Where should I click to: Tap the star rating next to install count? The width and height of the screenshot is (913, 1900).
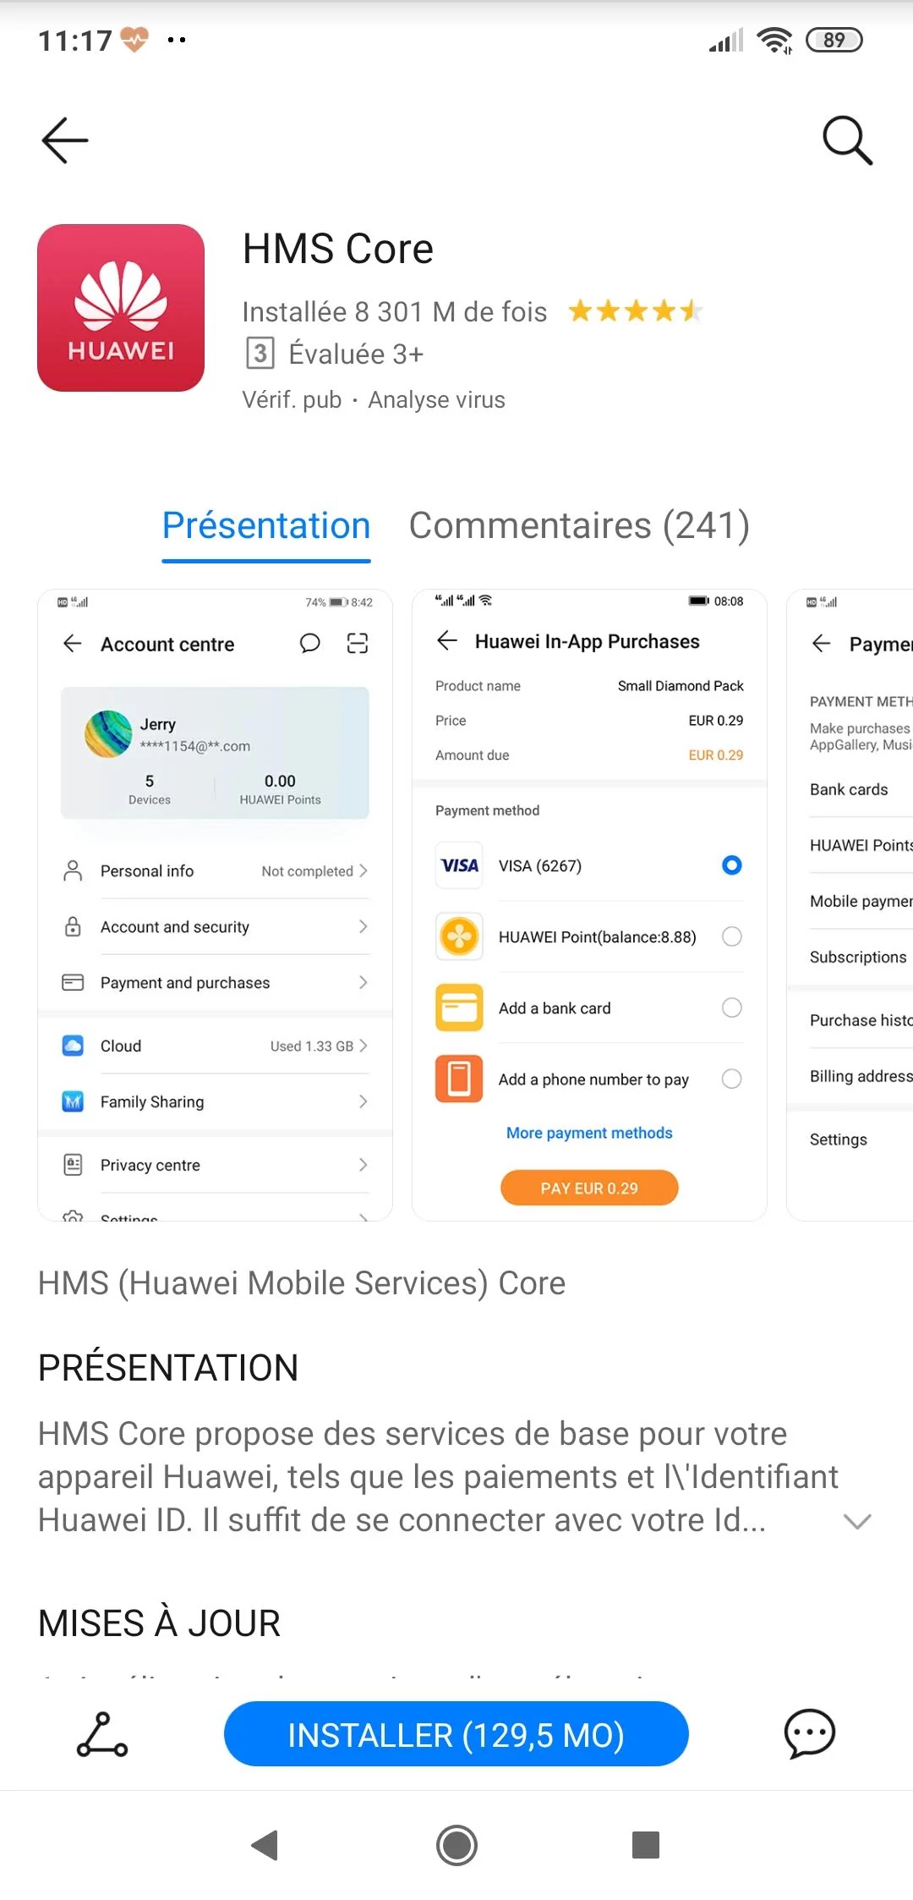pyautogui.click(x=635, y=311)
